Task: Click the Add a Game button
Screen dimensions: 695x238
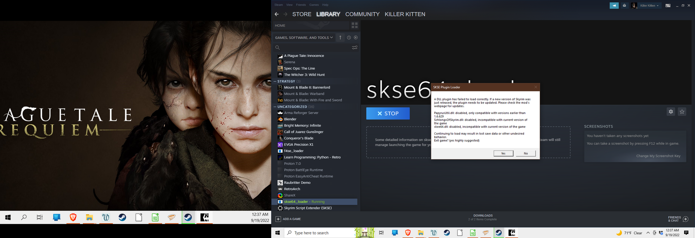Action: point(288,219)
